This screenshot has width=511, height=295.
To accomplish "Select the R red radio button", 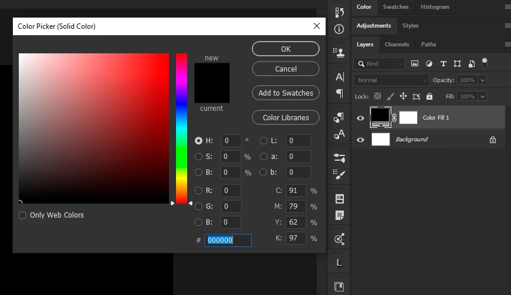I will (198, 191).
